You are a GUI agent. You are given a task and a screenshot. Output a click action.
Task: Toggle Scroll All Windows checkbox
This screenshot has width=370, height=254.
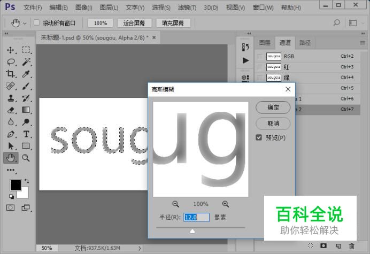pos(36,22)
